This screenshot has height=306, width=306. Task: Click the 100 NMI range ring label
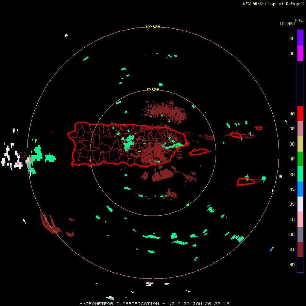(153, 27)
